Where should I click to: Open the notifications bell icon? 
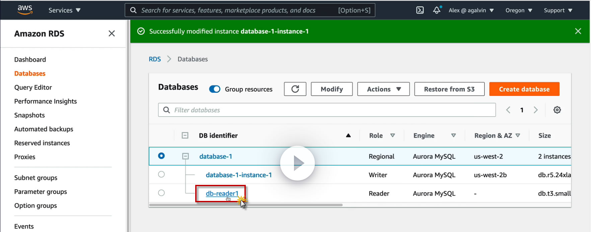click(x=437, y=10)
